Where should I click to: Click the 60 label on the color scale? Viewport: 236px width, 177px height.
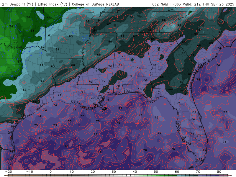point(177,172)
